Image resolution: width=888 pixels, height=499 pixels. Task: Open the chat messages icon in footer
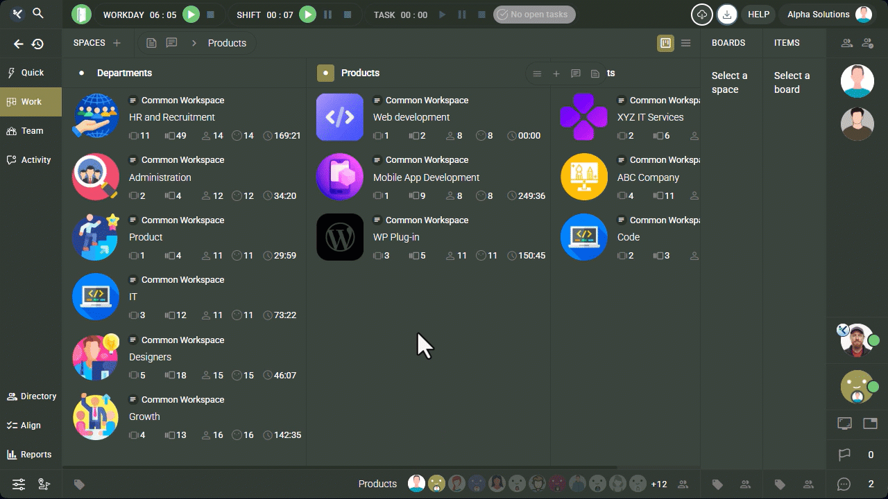point(844,484)
